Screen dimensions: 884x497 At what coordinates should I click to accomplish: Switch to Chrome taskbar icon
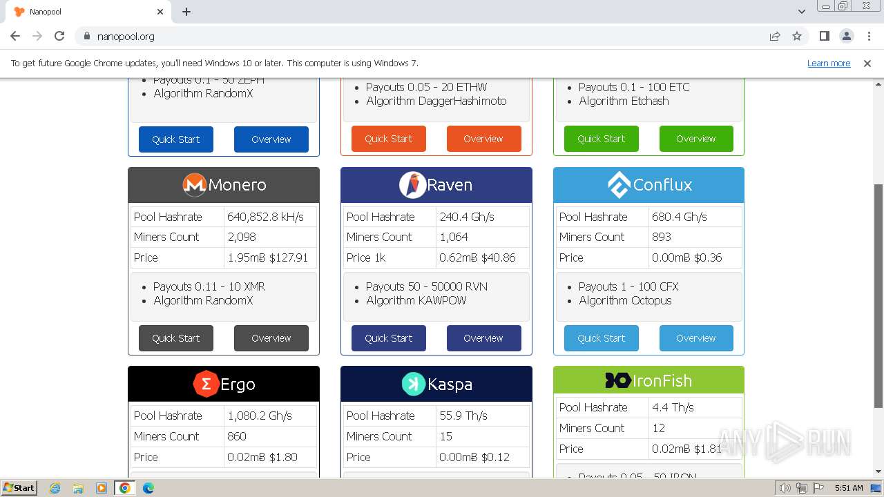pyautogui.click(x=125, y=488)
